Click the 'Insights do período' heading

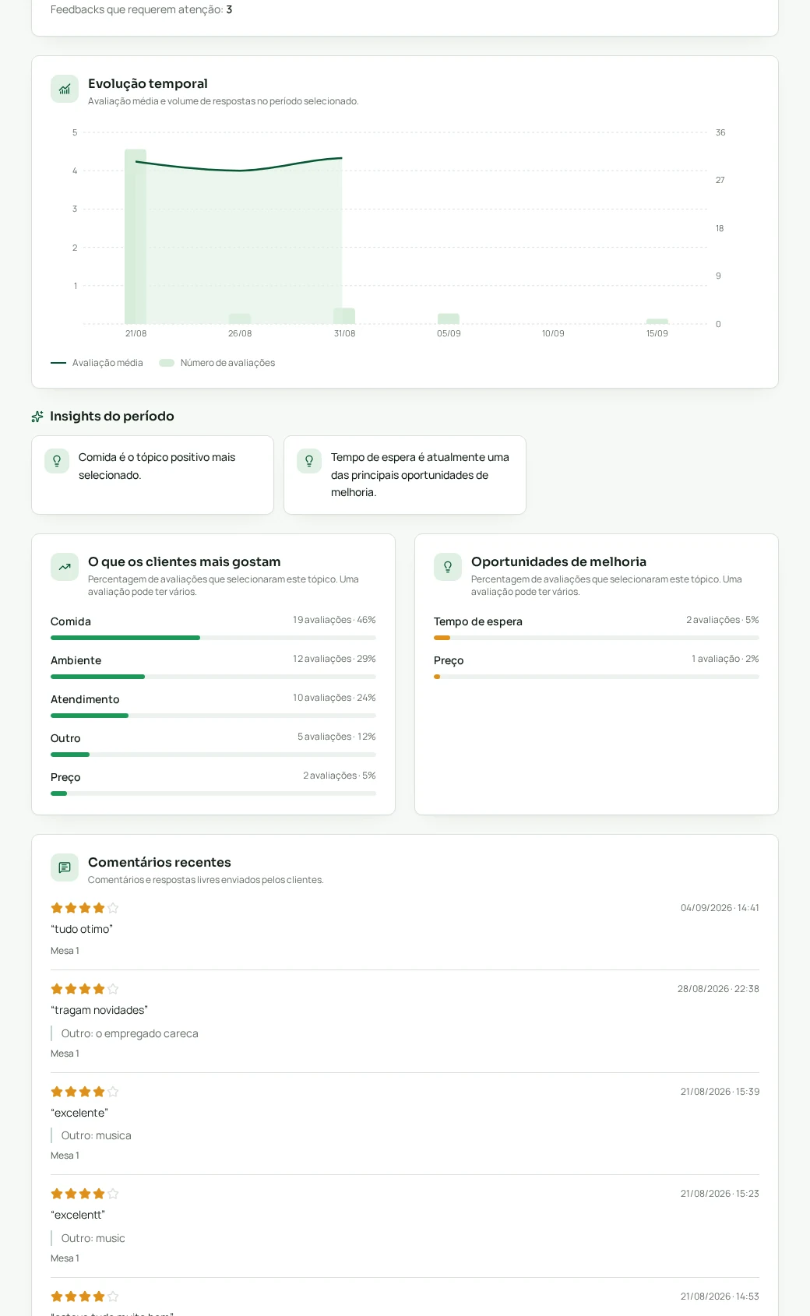pos(112,417)
